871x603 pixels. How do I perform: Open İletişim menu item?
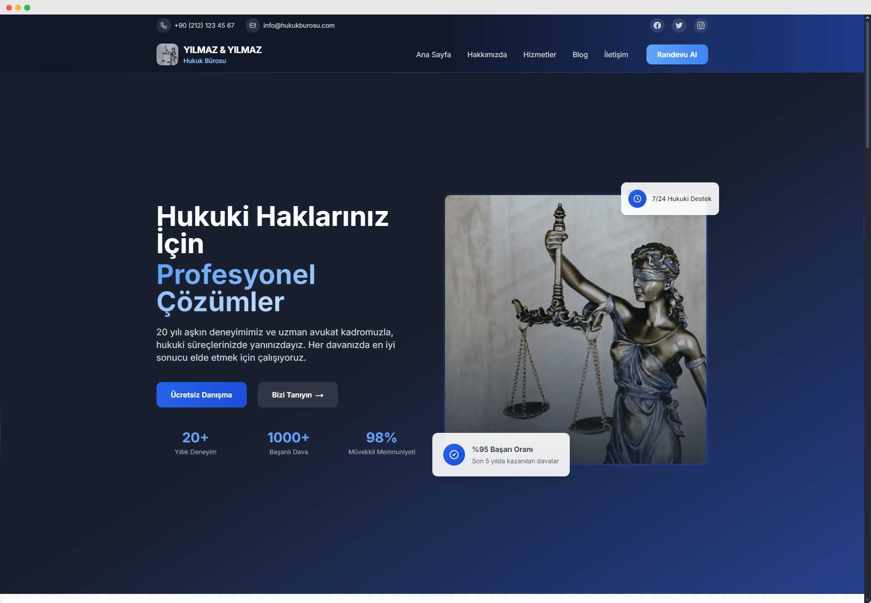pyautogui.click(x=616, y=54)
